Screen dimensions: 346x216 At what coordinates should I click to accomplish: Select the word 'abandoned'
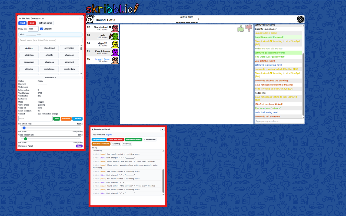coord(49,48)
